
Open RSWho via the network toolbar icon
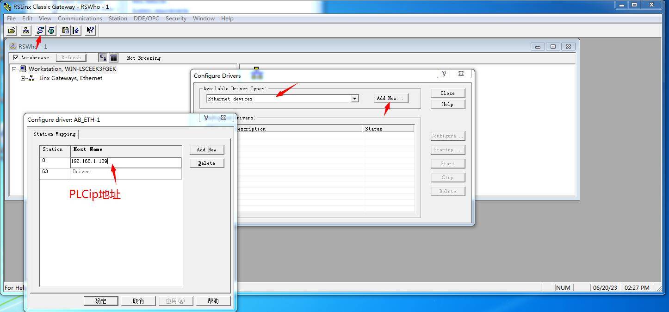coord(26,31)
